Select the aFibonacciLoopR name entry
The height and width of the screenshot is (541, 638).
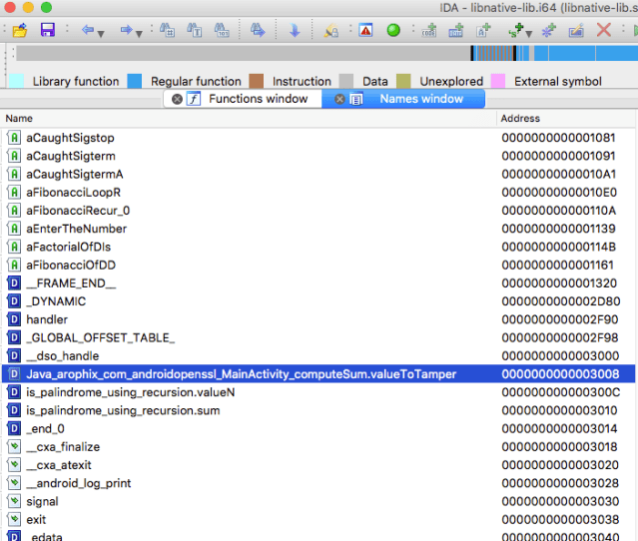[x=74, y=192]
